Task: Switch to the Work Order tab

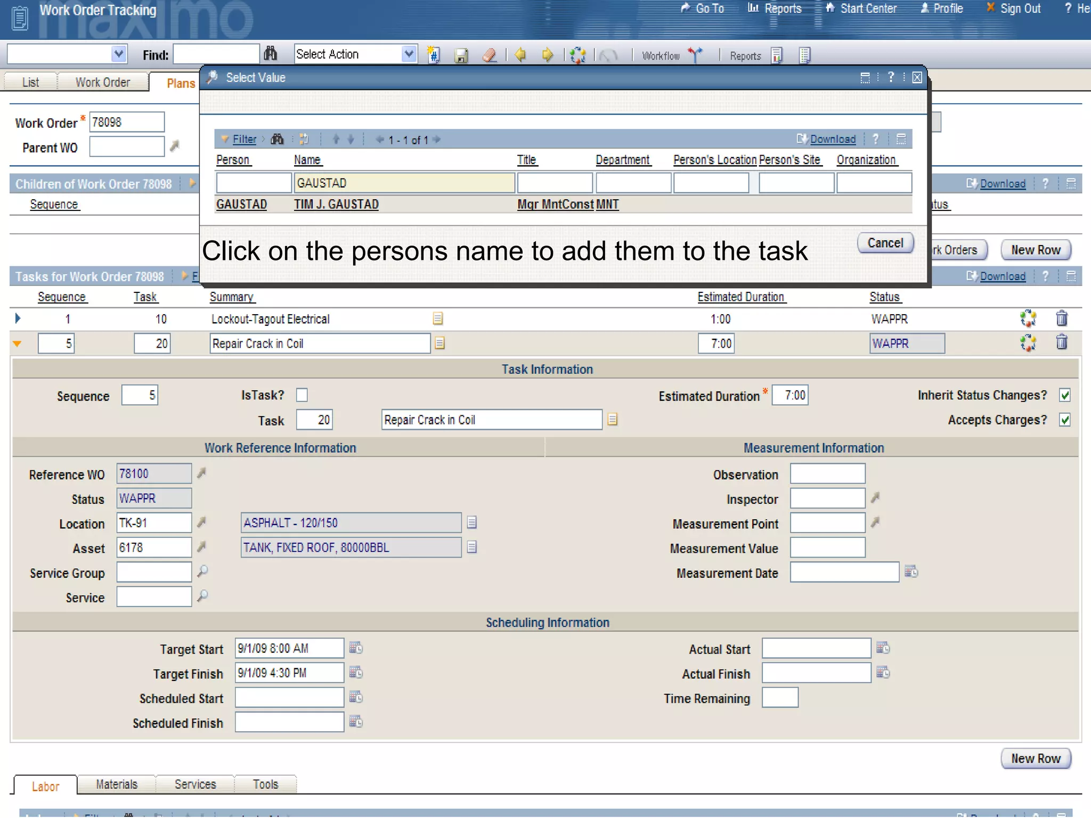Action: point(103,82)
